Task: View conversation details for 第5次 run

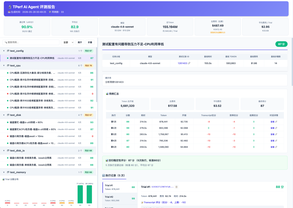Action: coord(274,147)
